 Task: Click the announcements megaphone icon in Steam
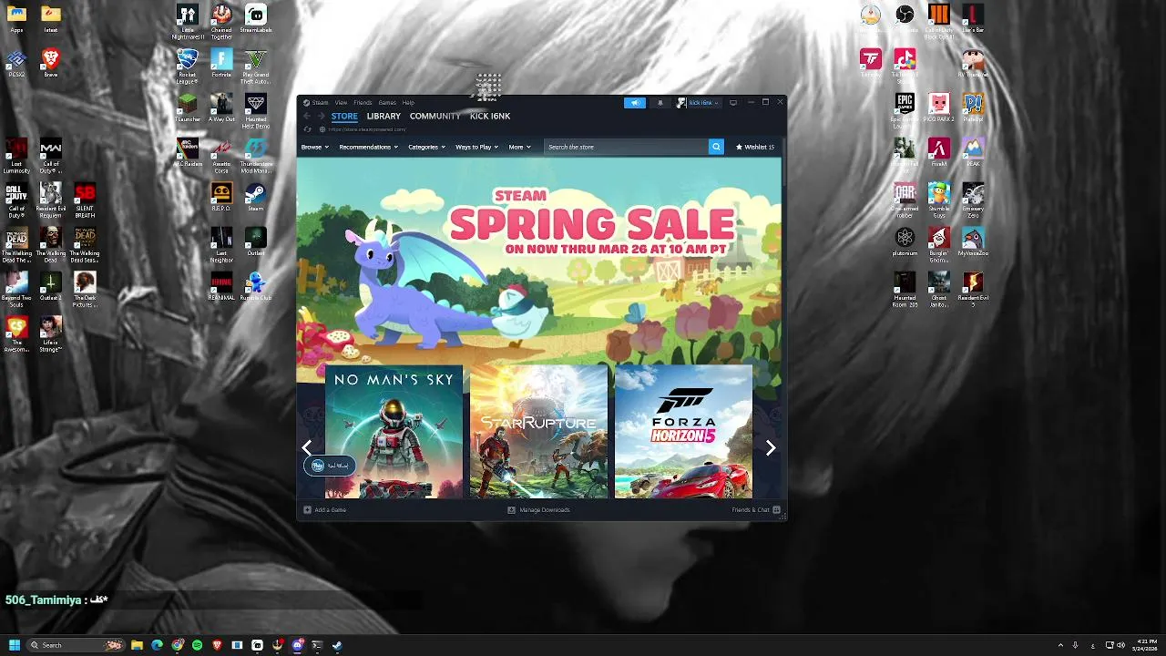pyautogui.click(x=635, y=103)
